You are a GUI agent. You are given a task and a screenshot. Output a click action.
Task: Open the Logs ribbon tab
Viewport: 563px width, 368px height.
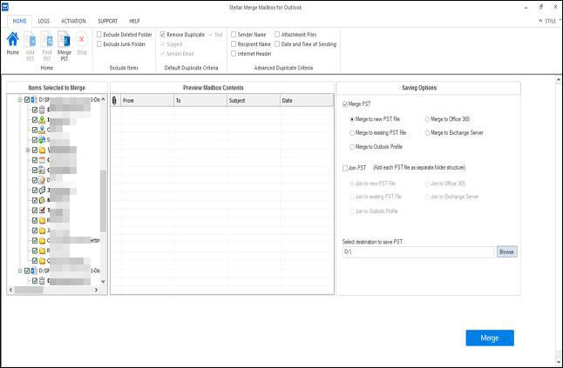(x=44, y=19)
